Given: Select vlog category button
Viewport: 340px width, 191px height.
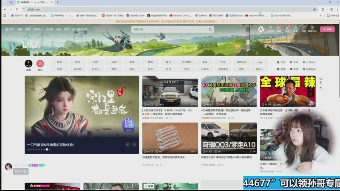Looking at the screenshot, I should 259,62.
